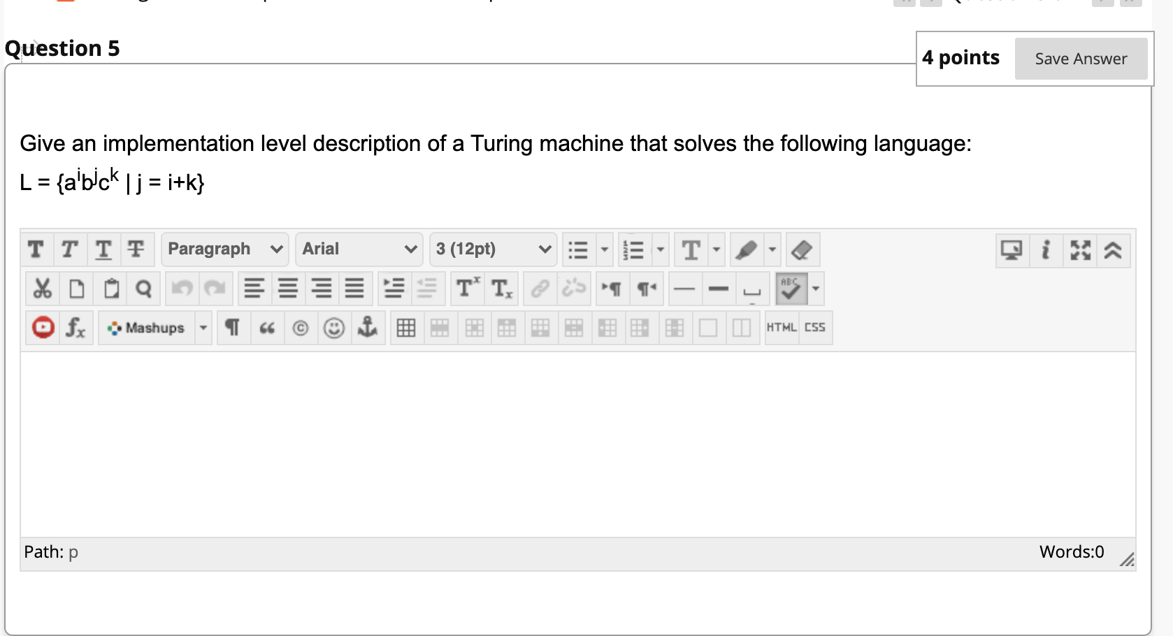Open the HTML code view
The image size is (1173, 636).
pyautogui.click(x=781, y=327)
